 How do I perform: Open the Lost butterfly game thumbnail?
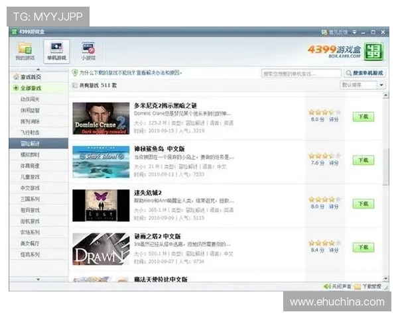click(101, 205)
